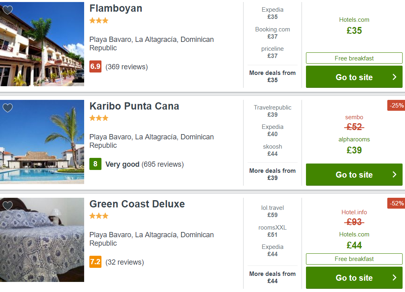Favorite the Flamboyan hotel with heart icon
Screen dimensions: 405x292
pos(8,10)
